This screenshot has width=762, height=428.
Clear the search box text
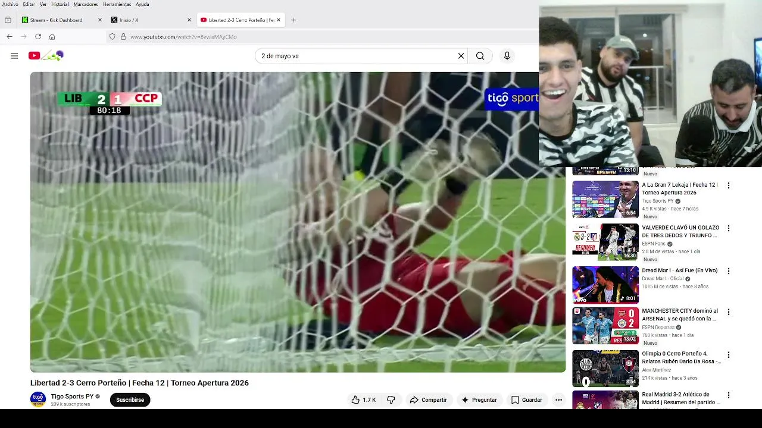pyautogui.click(x=461, y=56)
